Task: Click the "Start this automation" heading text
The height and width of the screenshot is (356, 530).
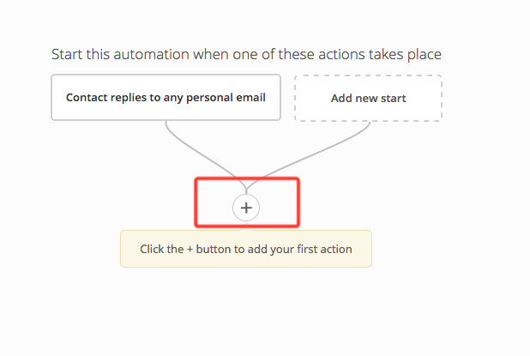Action: [246, 55]
